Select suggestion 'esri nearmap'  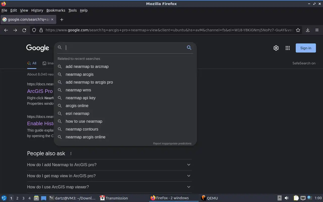[x=125, y=113]
